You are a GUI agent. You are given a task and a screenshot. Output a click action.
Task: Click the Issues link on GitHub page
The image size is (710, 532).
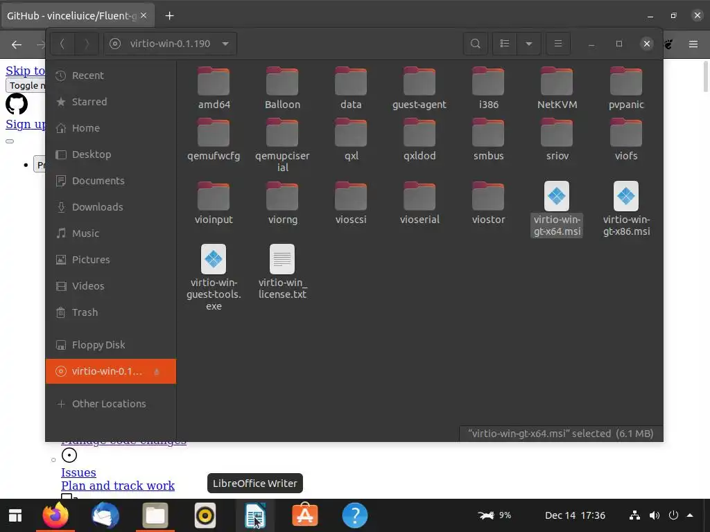pyautogui.click(x=78, y=472)
